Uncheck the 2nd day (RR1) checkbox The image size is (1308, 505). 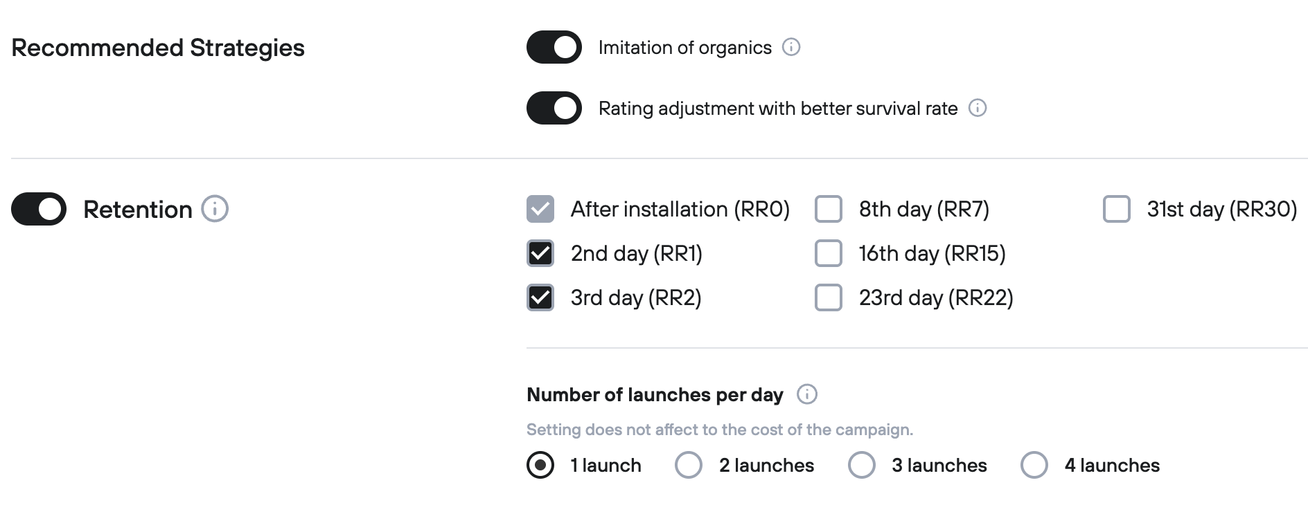click(x=540, y=253)
